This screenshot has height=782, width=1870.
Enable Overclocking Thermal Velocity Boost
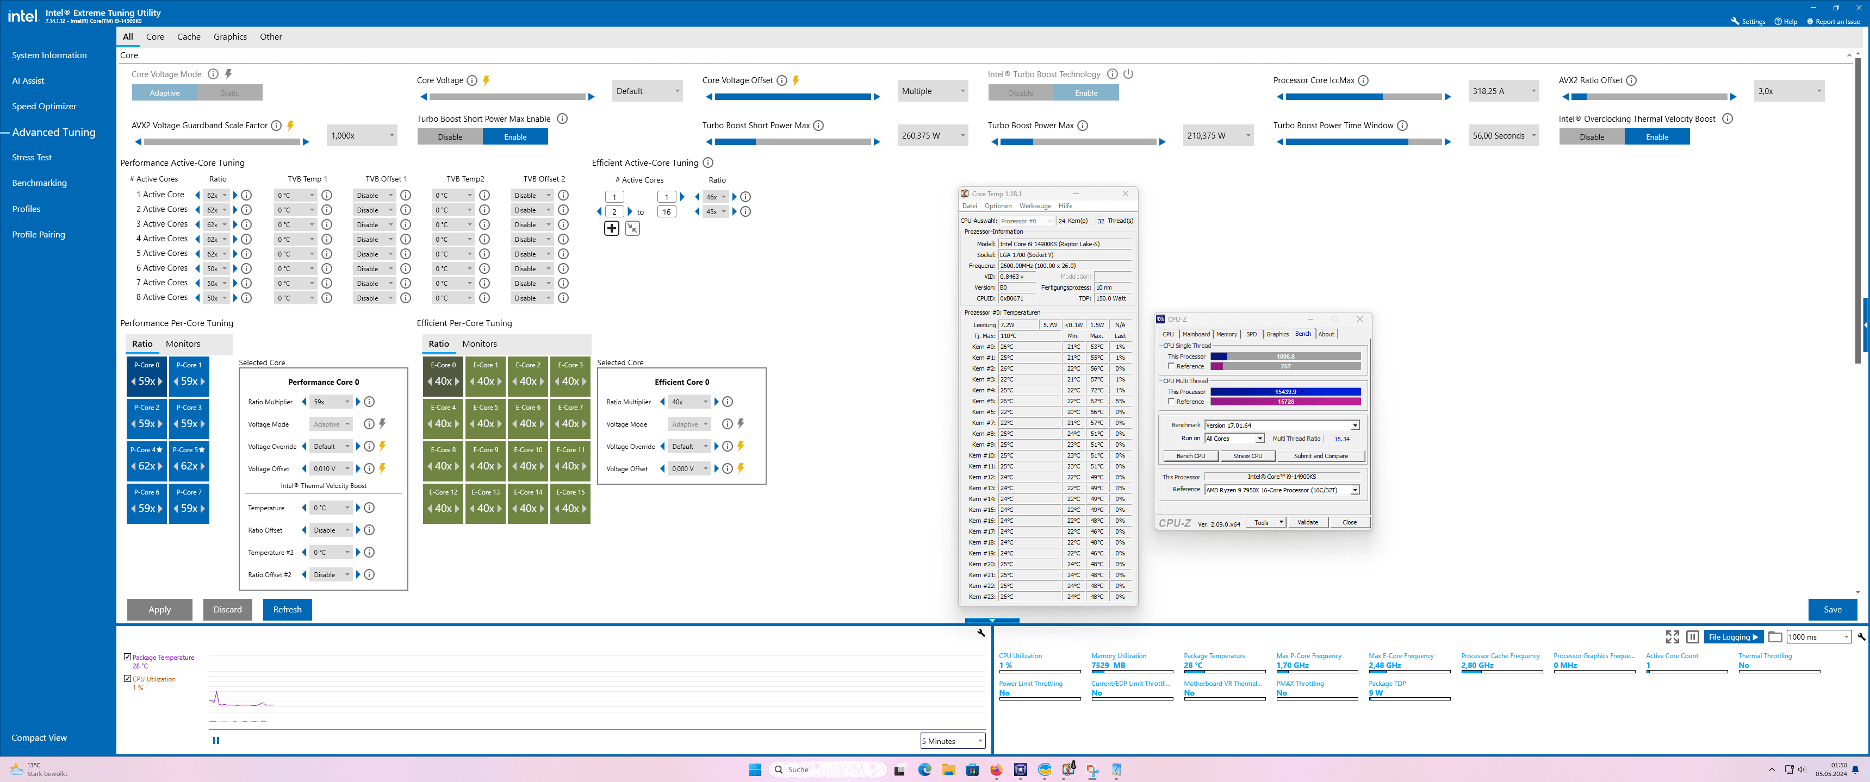1657,137
